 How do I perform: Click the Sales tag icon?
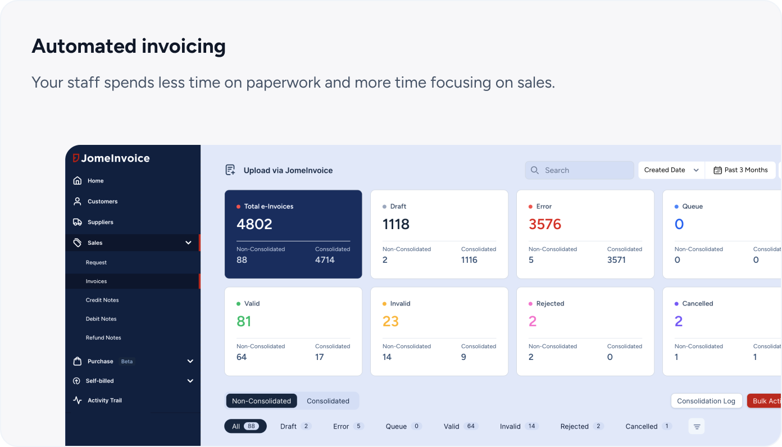click(x=78, y=243)
